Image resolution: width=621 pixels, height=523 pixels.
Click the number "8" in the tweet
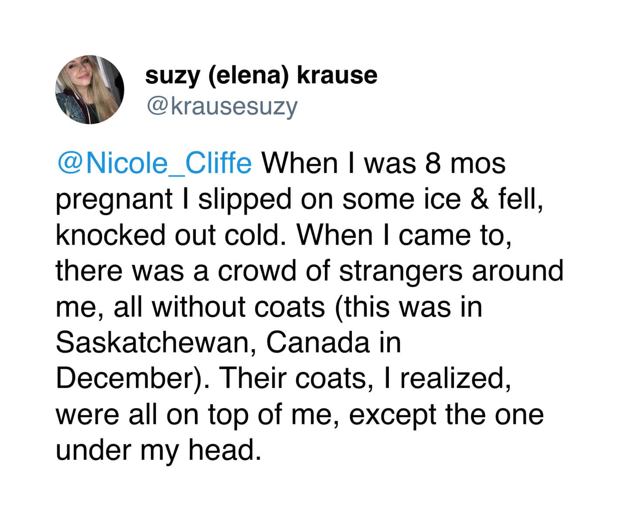point(430,163)
